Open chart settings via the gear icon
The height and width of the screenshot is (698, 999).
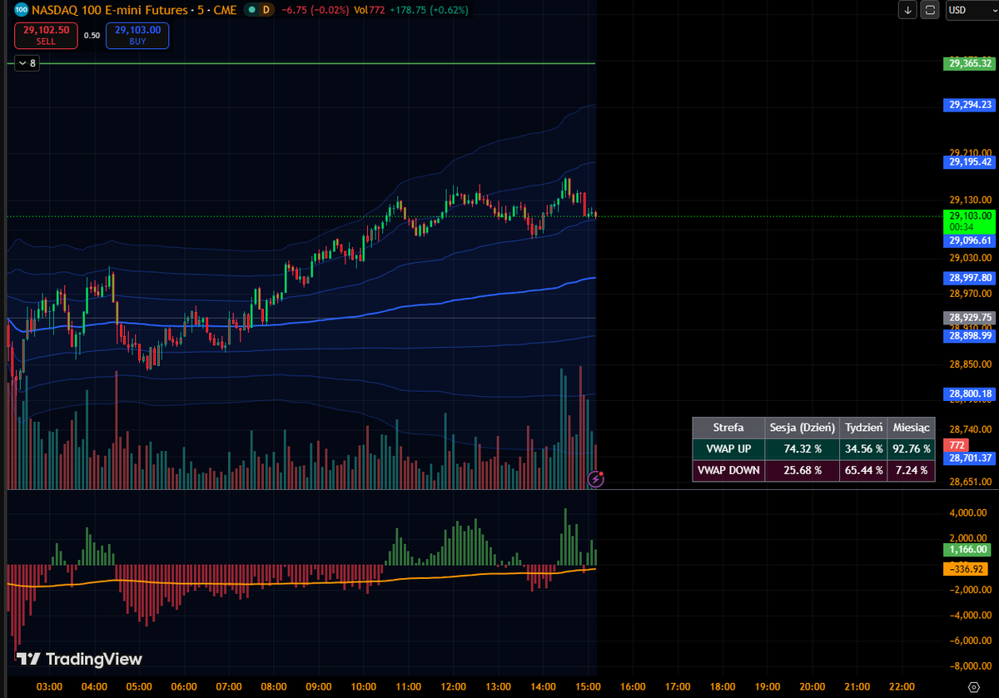pyautogui.click(x=975, y=687)
